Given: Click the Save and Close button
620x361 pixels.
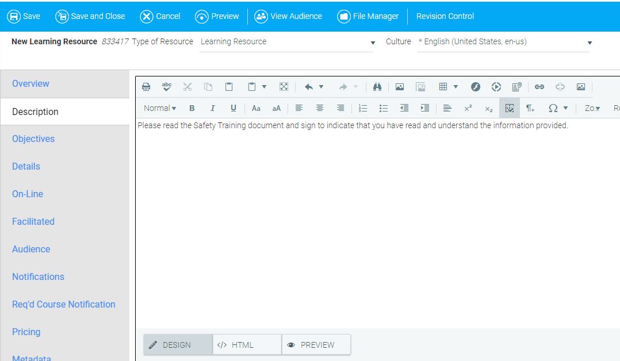Looking at the screenshot, I should pyautogui.click(x=90, y=16).
